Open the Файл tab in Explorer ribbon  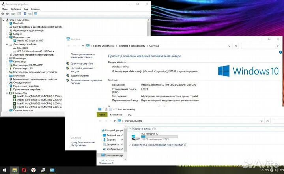click(102, 115)
